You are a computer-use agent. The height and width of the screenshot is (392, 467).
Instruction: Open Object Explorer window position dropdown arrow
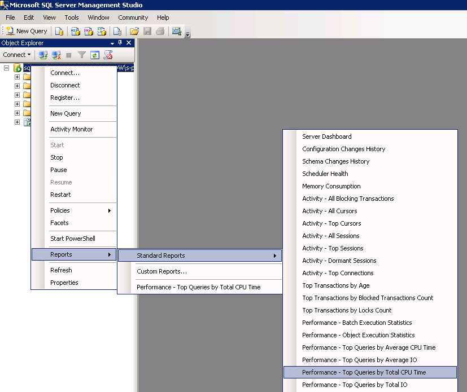(x=112, y=43)
